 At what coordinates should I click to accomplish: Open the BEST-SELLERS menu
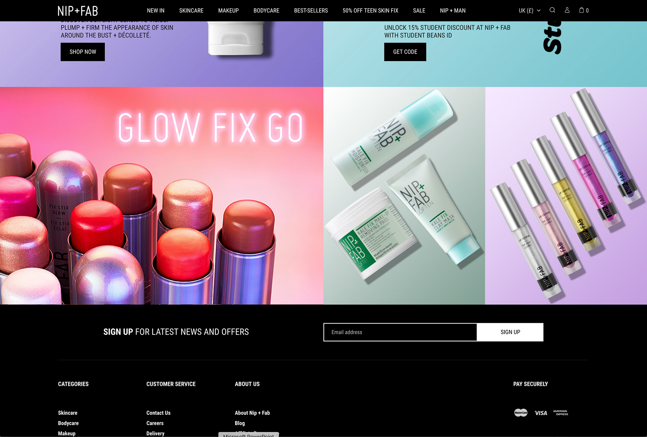pyautogui.click(x=311, y=10)
